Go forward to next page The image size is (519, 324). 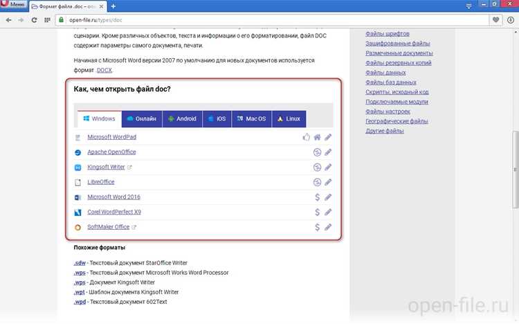point(21,20)
